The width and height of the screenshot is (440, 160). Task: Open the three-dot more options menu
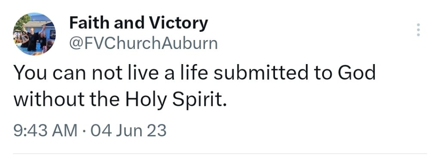[x=418, y=30]
